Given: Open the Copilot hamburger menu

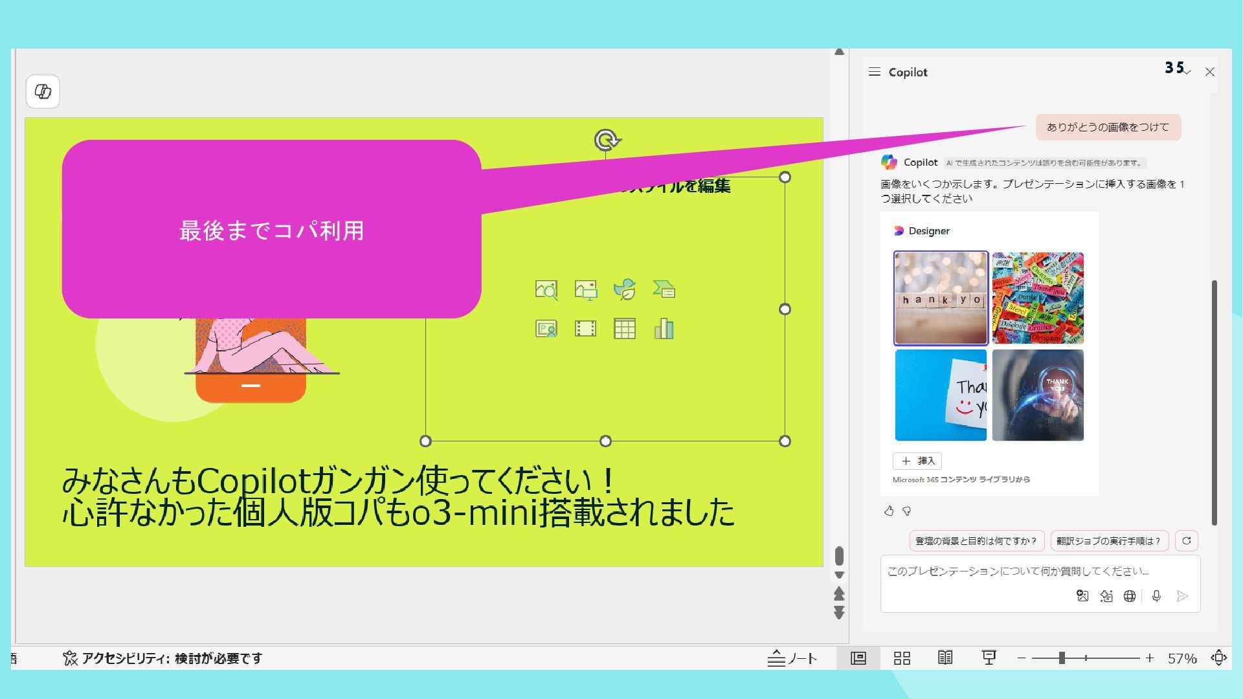Looking at the screenshot, I should tap(875, 72).
